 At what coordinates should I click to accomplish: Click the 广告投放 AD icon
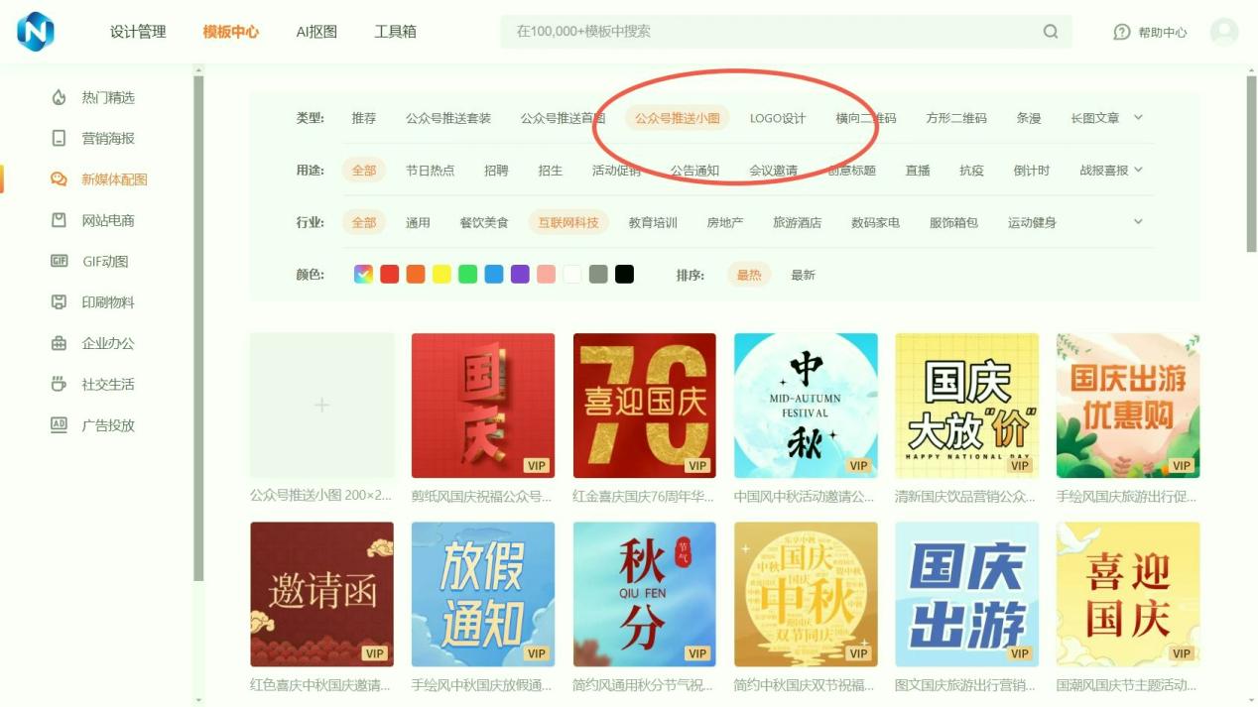pyautogui.click(x=59, y=425)
